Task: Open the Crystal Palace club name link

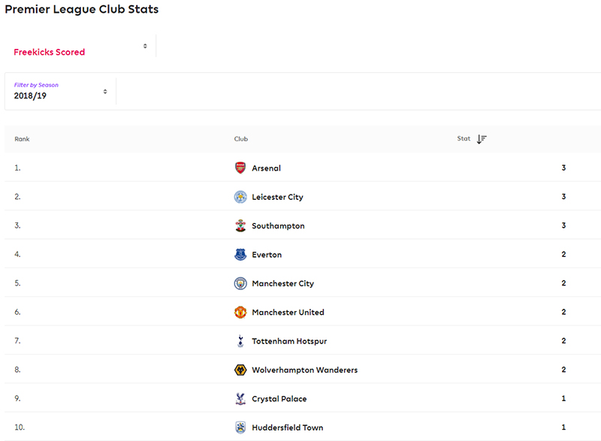Action: coord(279,398)
